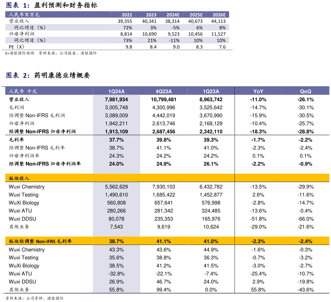Click the 2024E column header
Screen dimensions: 331x302
173,15
